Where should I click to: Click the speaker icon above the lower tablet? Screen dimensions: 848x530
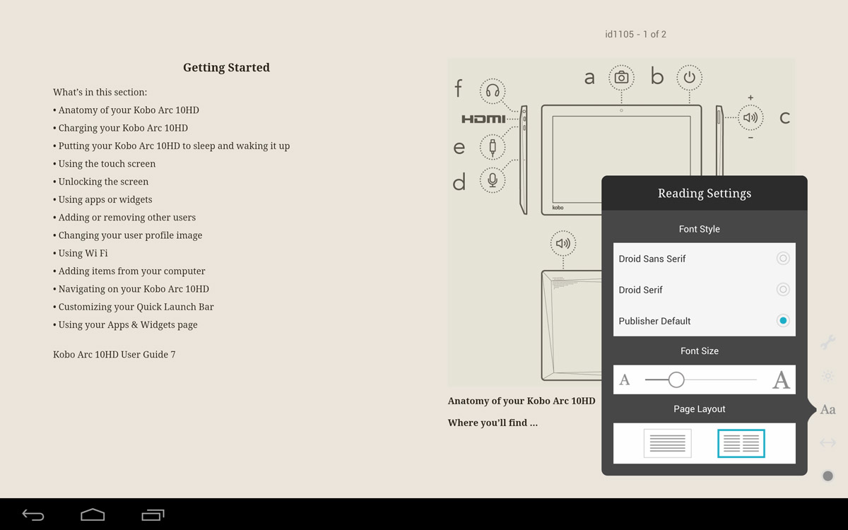(x=563, y=244)
